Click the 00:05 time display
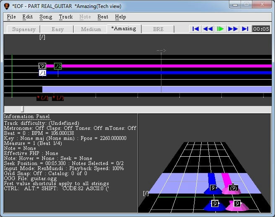Image resolution: width=275 pixels, height=217 pixels. point(261,29)
